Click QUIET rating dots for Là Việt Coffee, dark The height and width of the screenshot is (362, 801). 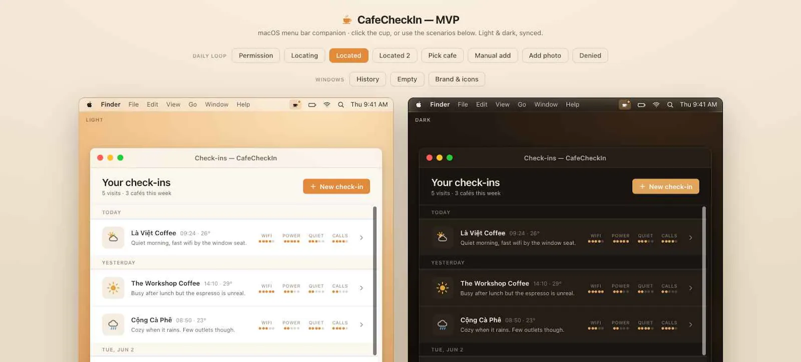point(645,241)
